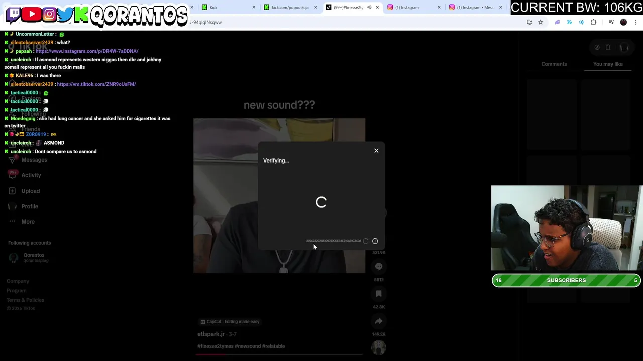Expand the Company footer section
643x361 pixels.
(x=18, y=281)
